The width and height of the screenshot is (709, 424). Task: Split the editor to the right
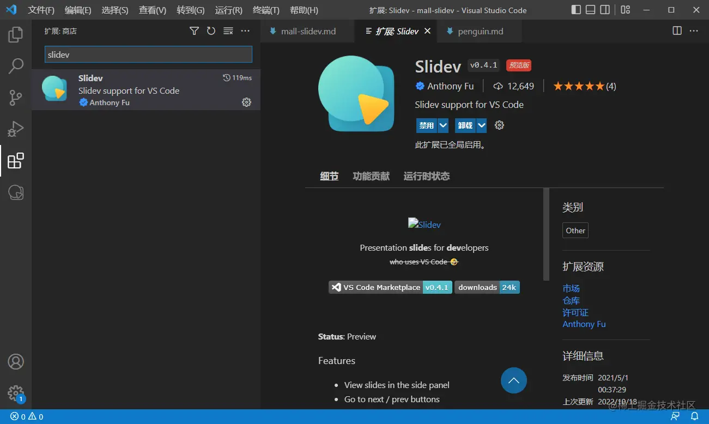677,31
